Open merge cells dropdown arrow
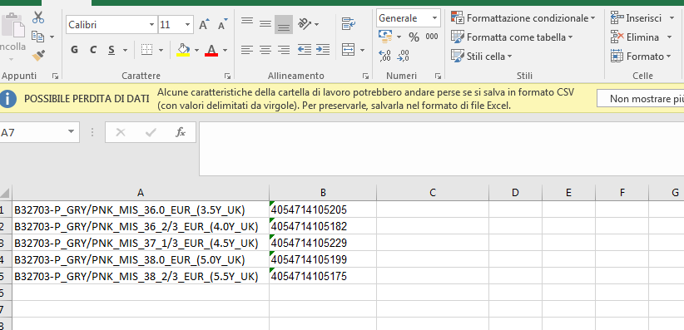The image size is (684, 330). coord(362,51)
